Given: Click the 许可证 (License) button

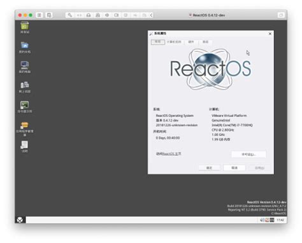Looking at the screenshot, I should (x=248, y=155).
